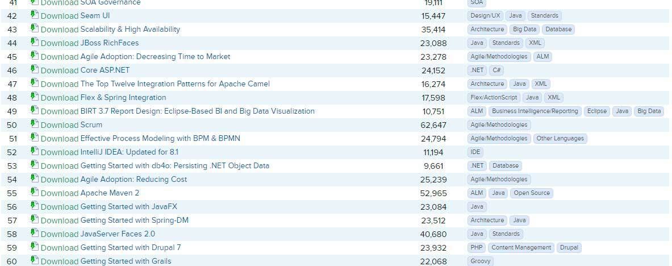Image resolution: width=672 pixels, height=266 pixels.
Task: Click download icon for BIRT 3.7 Report Design
Action: coord(35,110)
